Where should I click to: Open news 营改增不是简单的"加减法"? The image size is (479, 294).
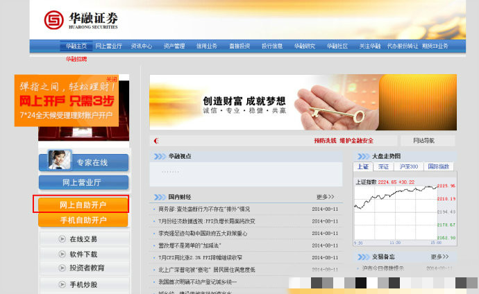pos(190,246)
